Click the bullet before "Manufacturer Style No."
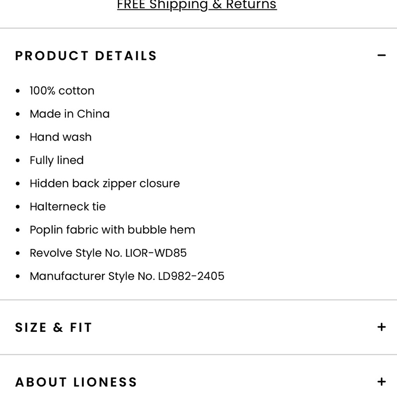This screenshot has width=397, height=397. [x=17, y=276]
